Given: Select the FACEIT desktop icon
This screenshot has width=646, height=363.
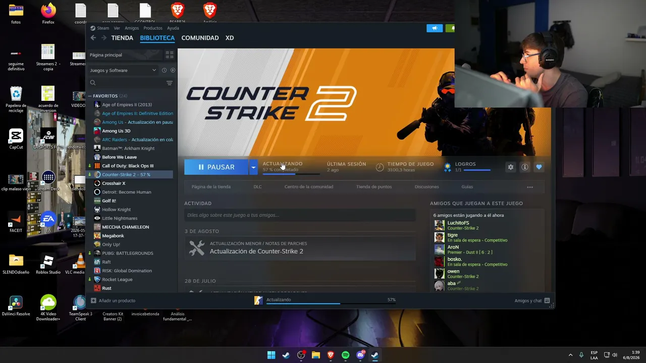Looking at the screenshot, I should coord(16,222).
